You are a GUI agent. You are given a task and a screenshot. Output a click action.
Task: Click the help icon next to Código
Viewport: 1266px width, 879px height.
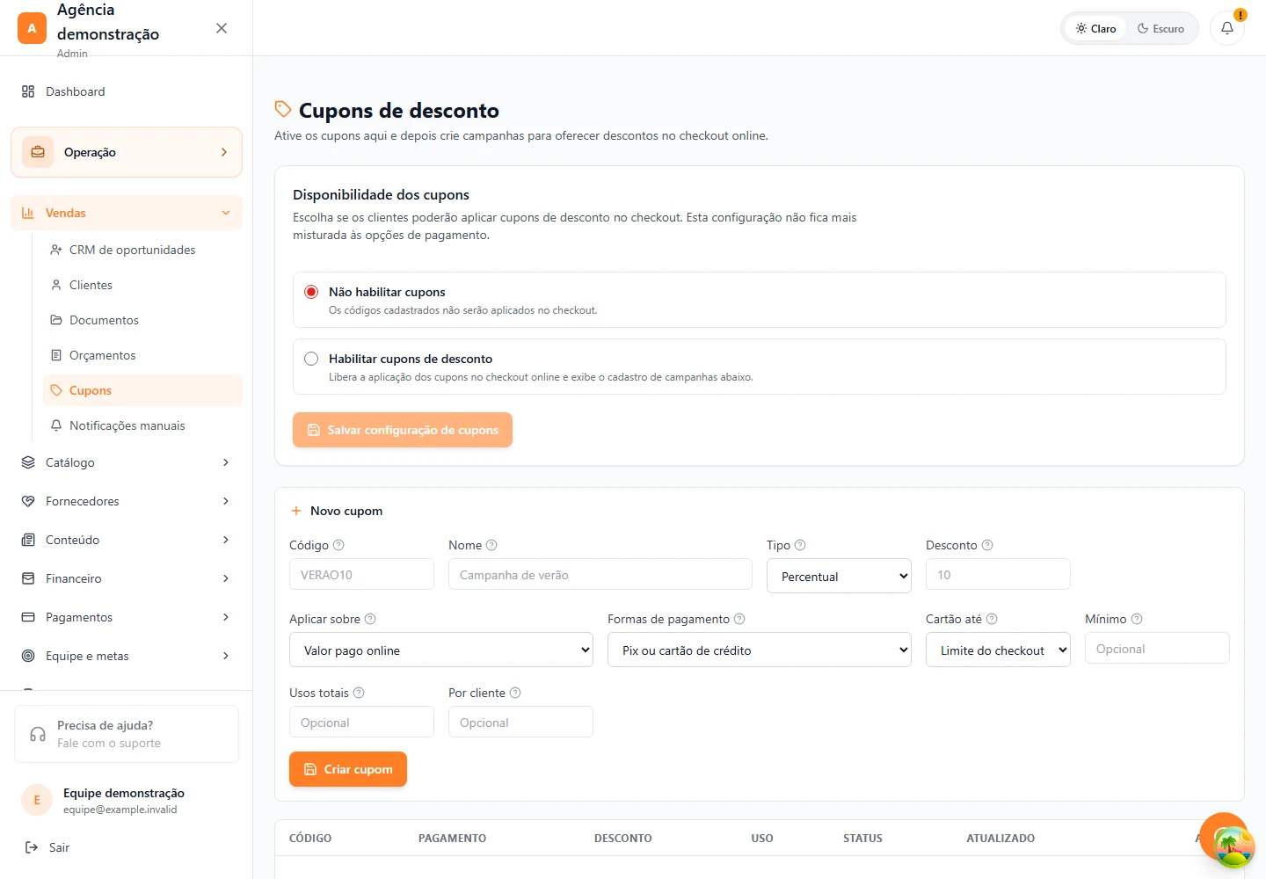tap(338, 545)
